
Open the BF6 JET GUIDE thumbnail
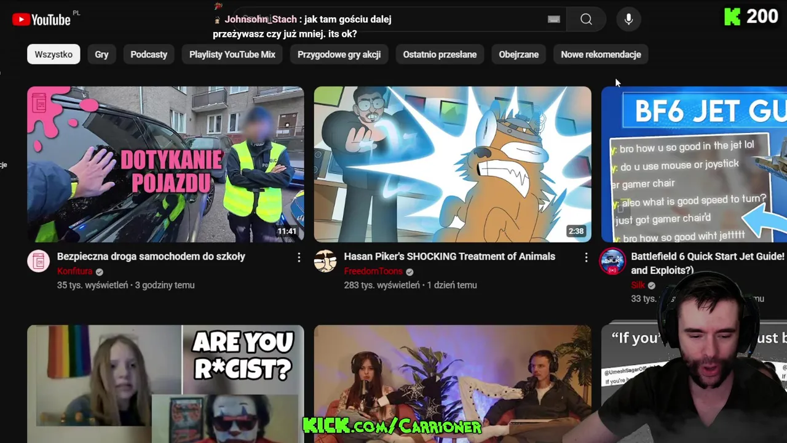(x=694, y=164)
